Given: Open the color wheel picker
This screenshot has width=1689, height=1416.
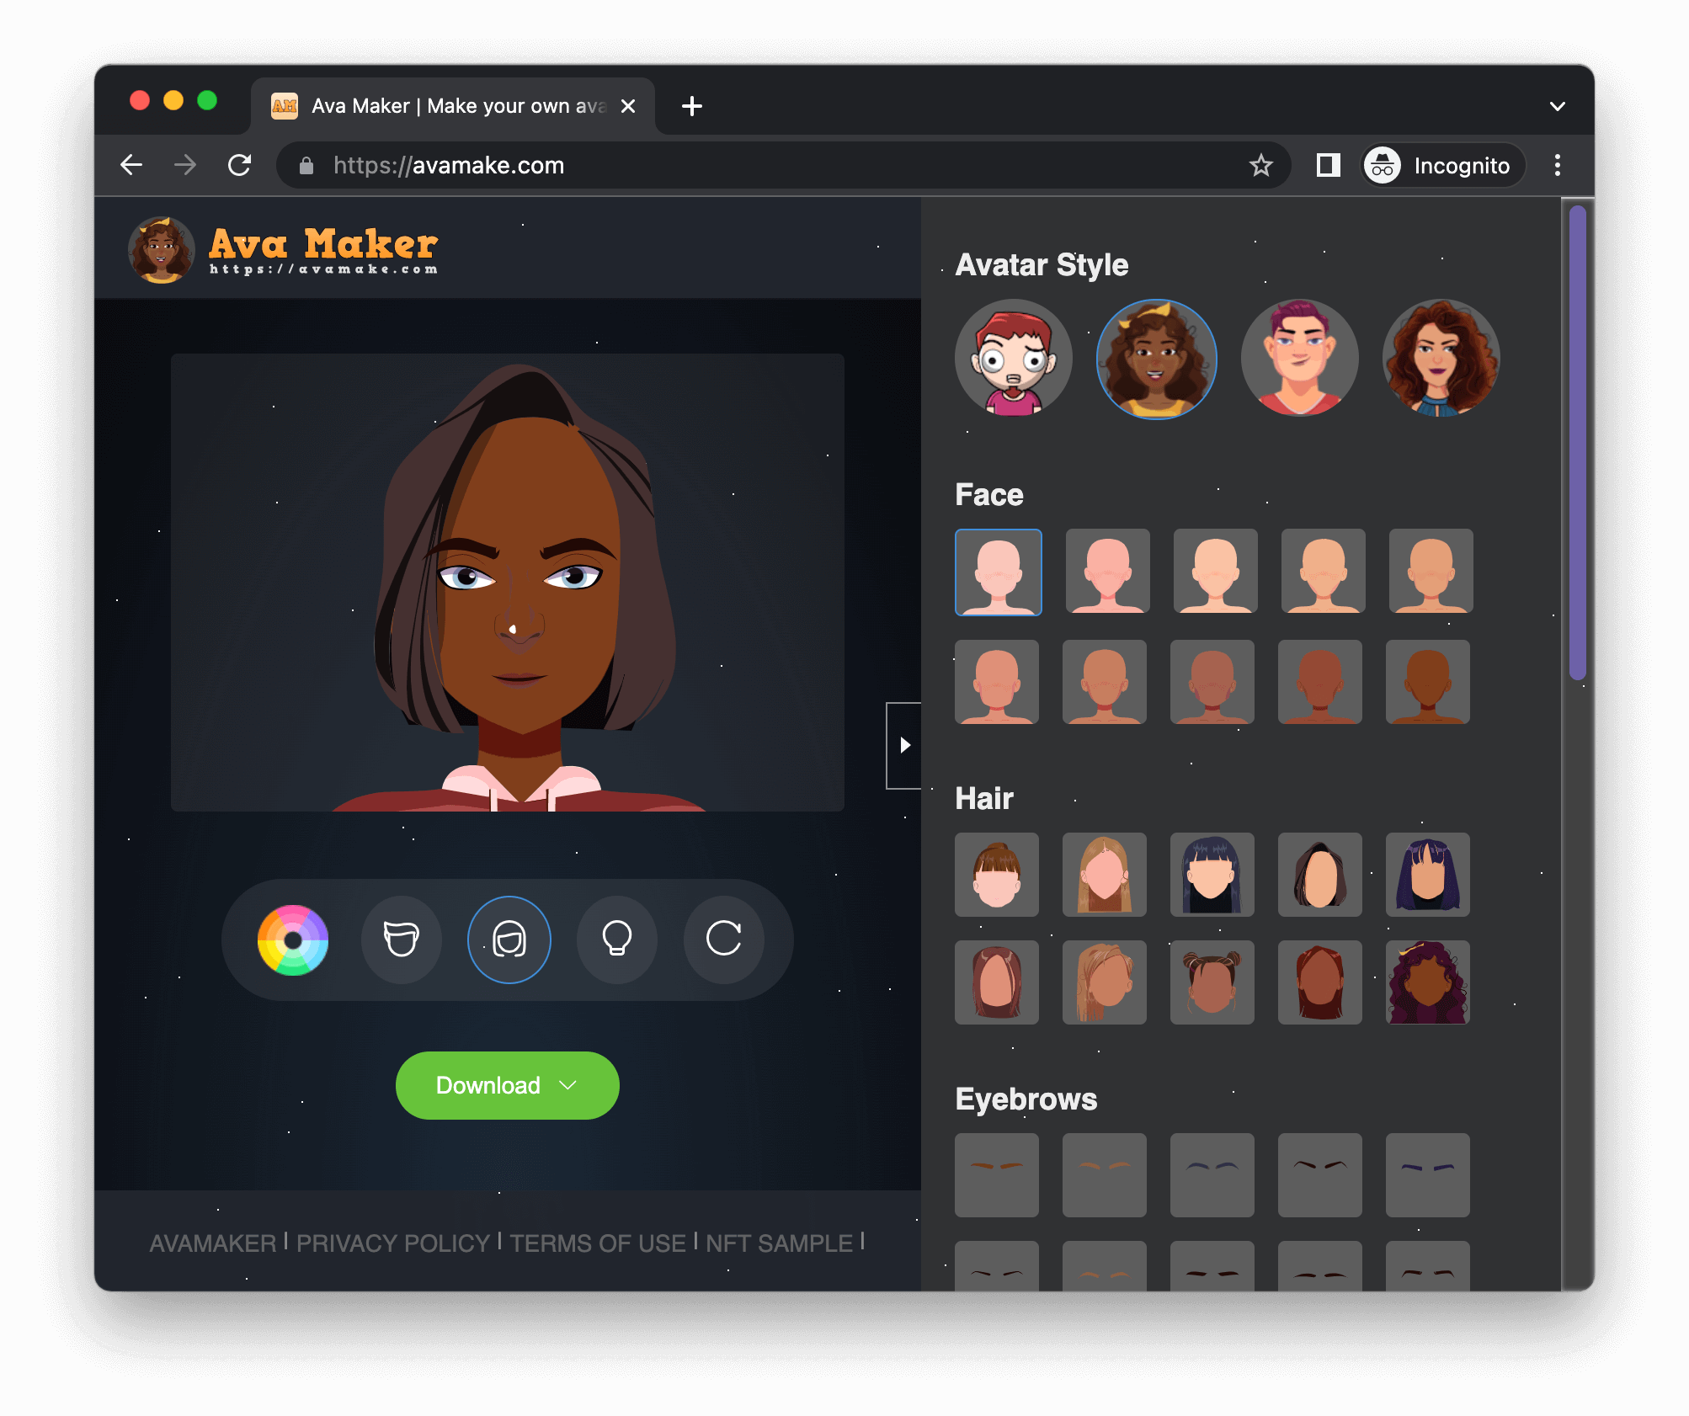Looking at the screenshot, I should pos(293,940).
